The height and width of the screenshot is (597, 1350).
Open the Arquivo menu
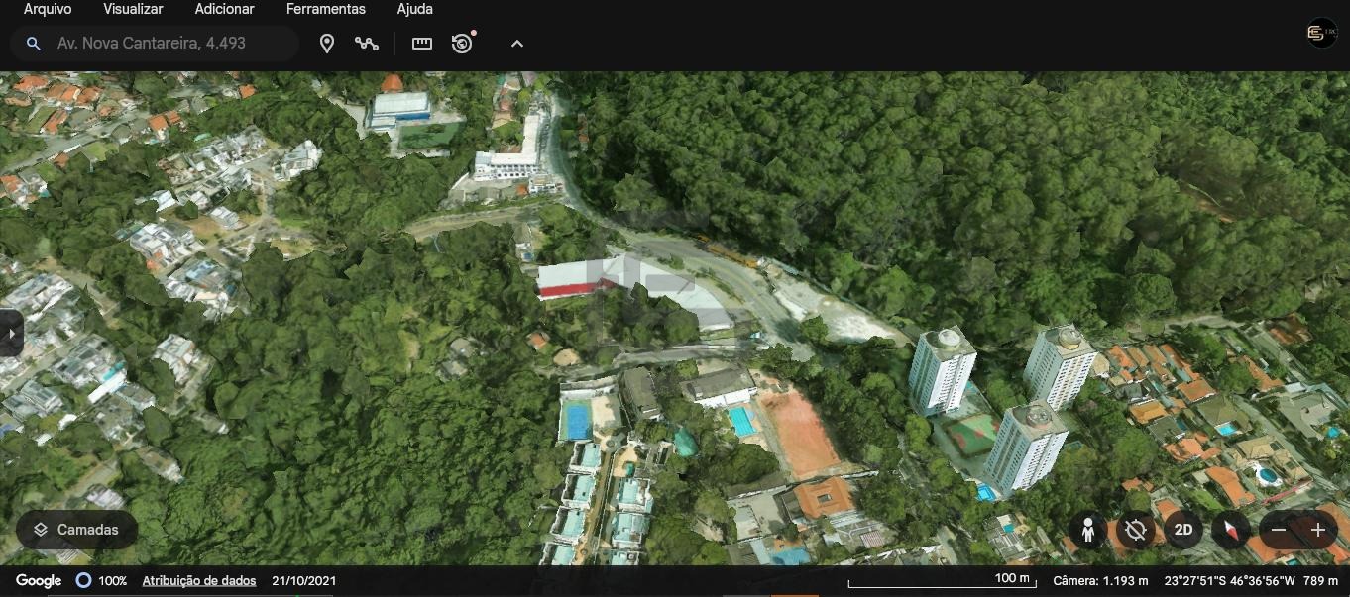click(x=48, y=9)
